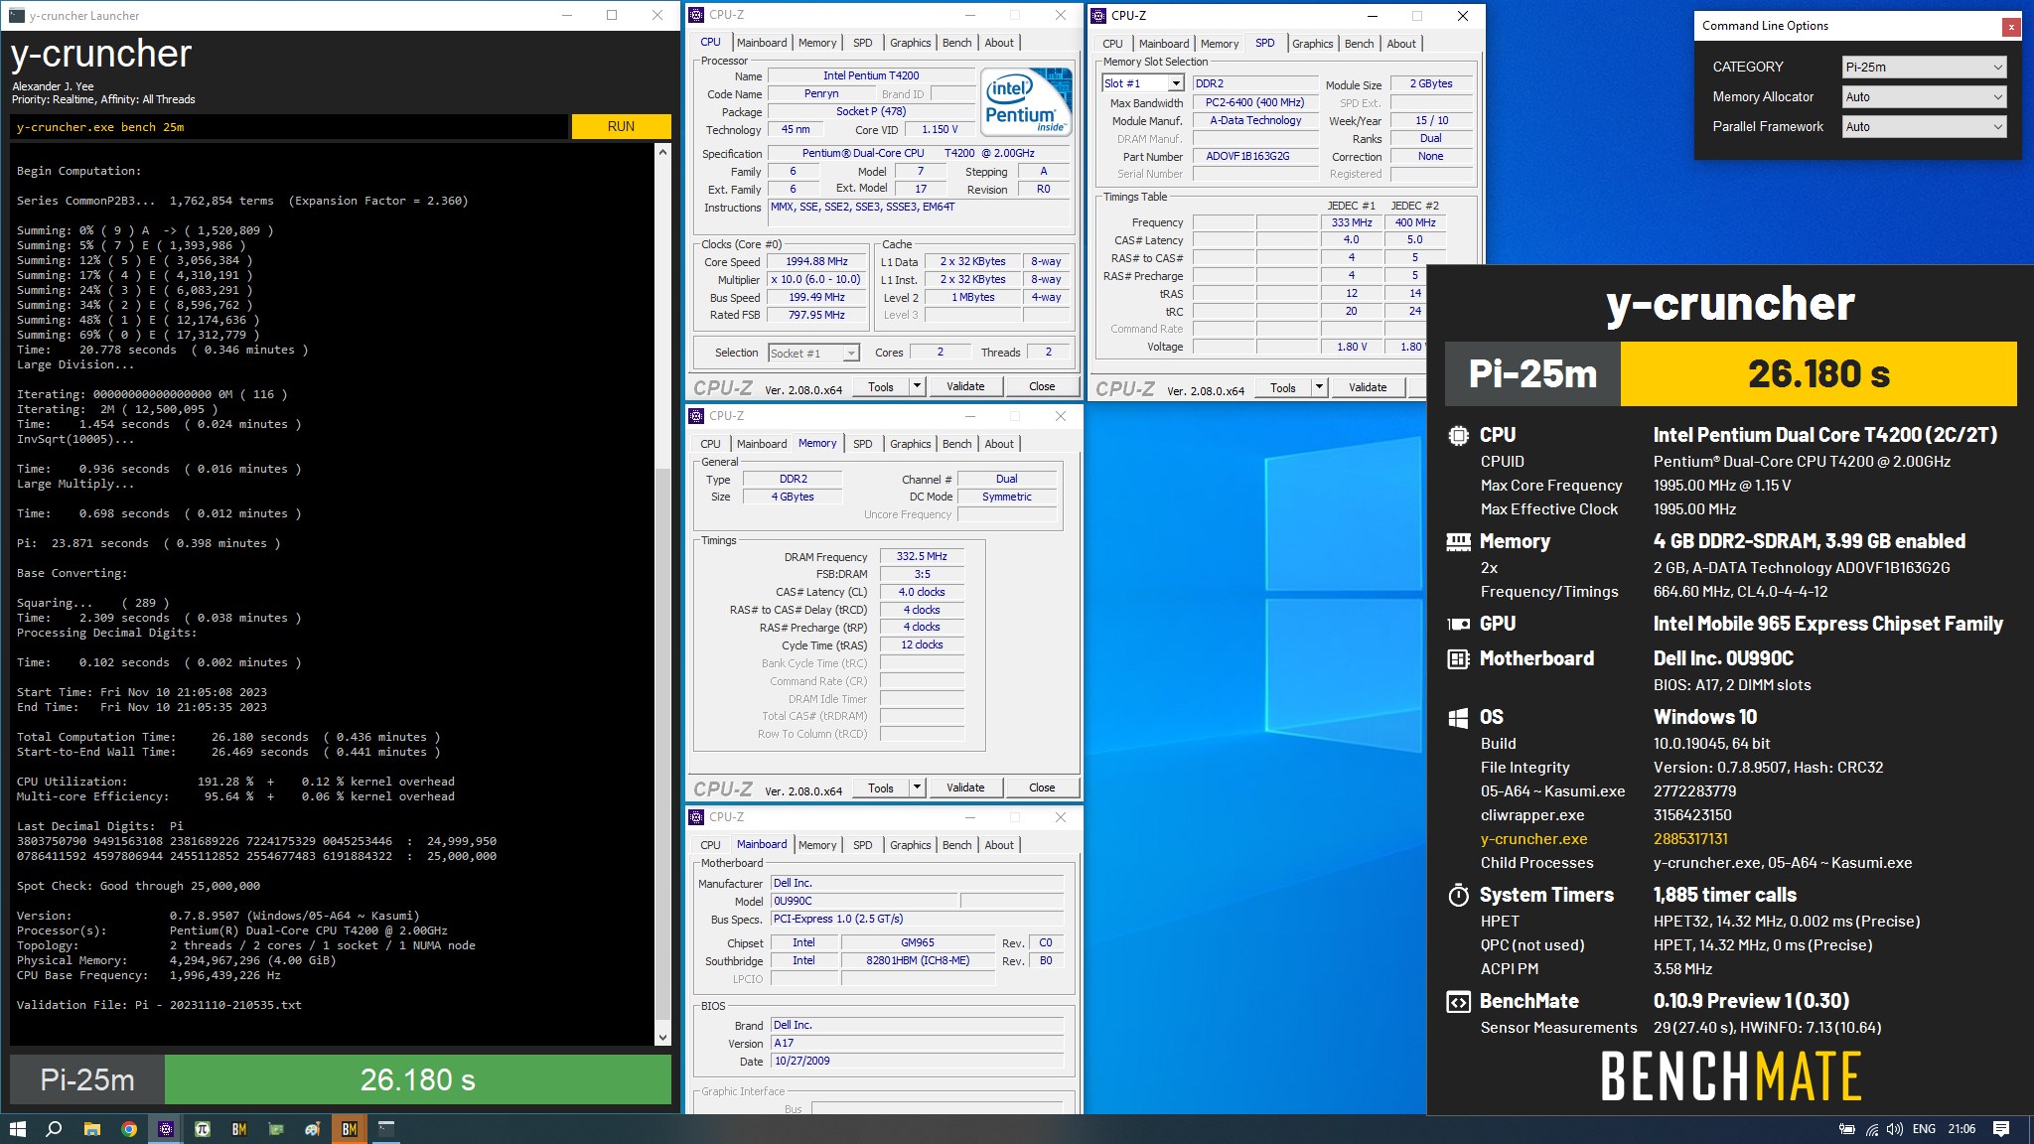Switch to SPD tab in Memory CPU-Z window
Image resolution: width=2034 pixels, height=1144 pixels.
[863, 444]
